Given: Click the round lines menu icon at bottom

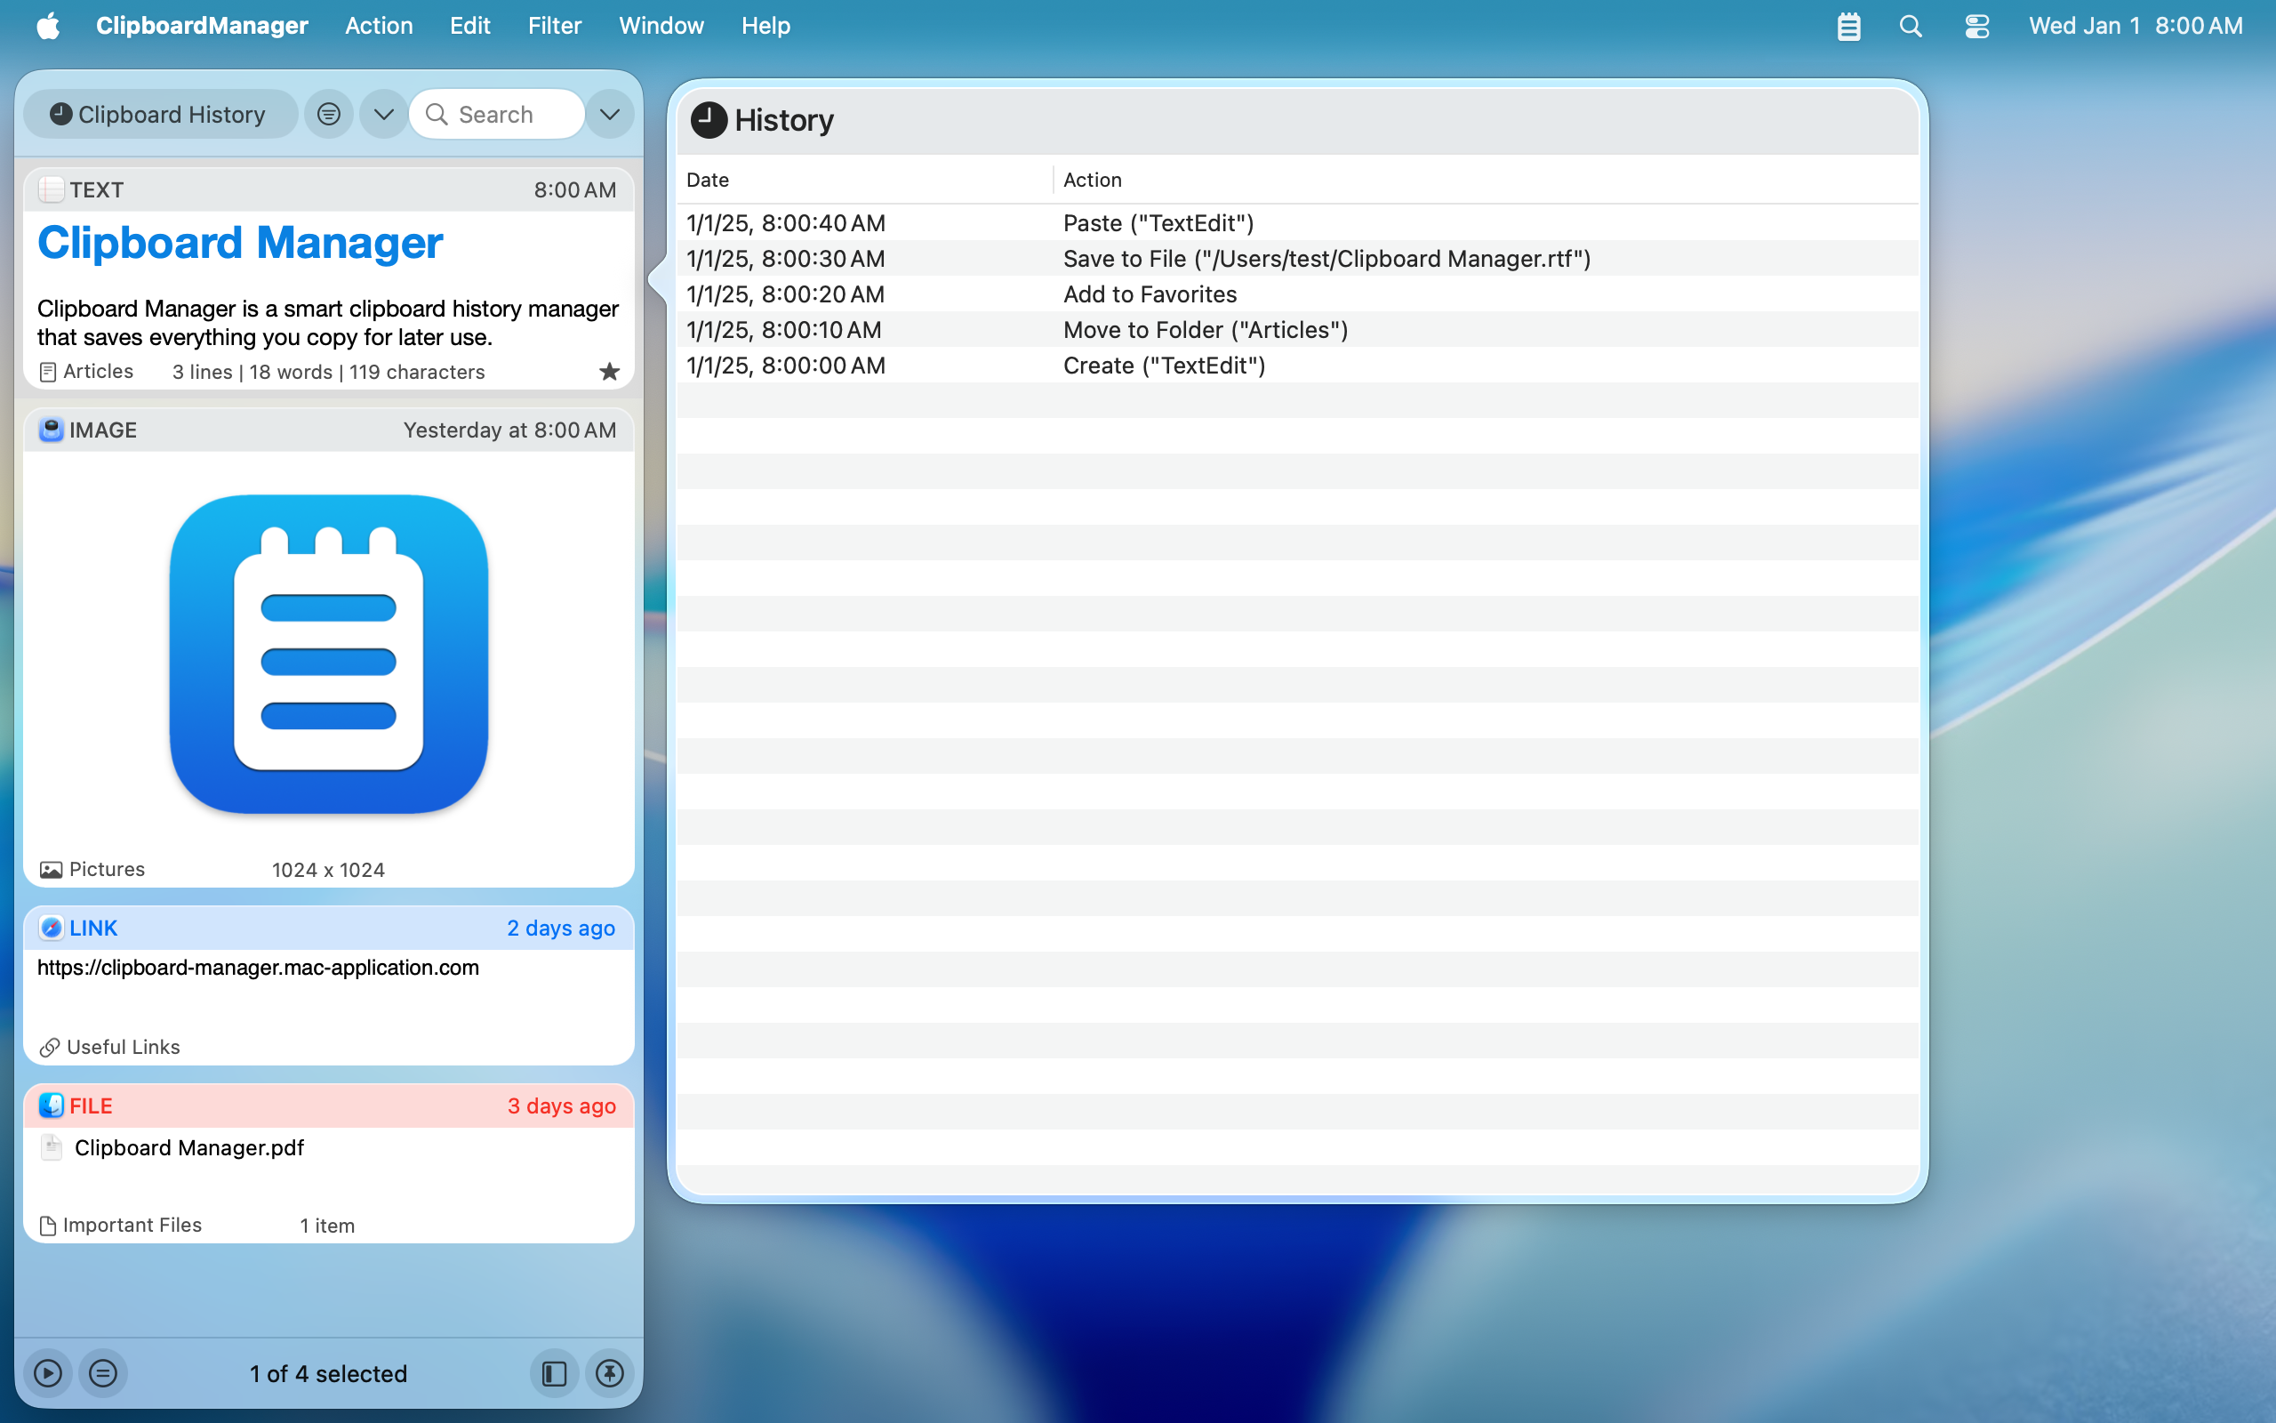Looking at the screenshot, I should point(103,1373).
